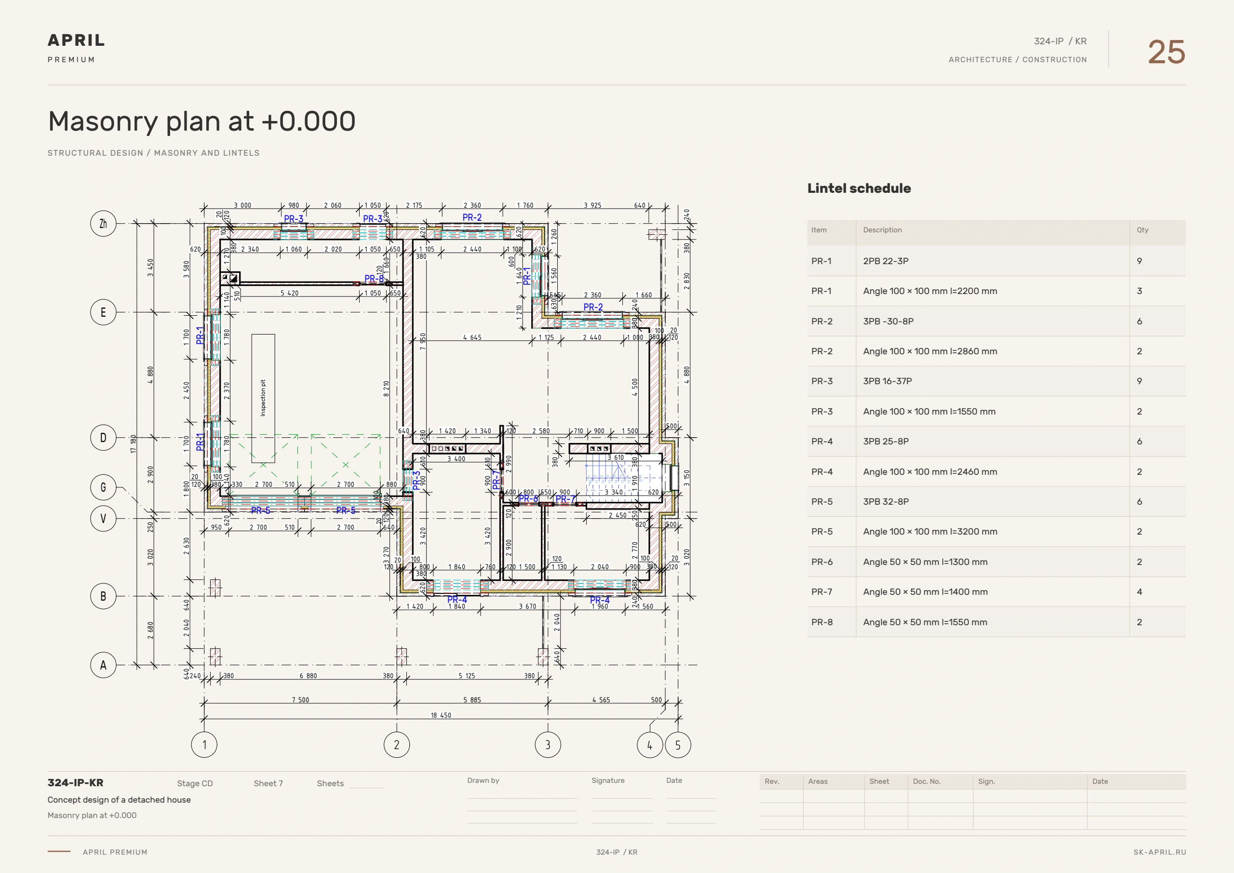Click the 'Masonry plan at +0.000' page title
This screenshot has height=873, width=1234.
tap(201, 121)
